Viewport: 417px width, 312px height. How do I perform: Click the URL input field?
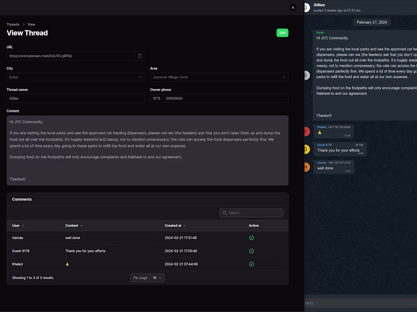(71, 56)
